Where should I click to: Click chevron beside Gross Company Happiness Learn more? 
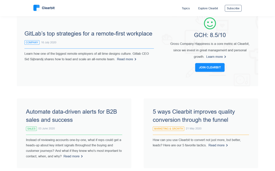pos(225,57)
